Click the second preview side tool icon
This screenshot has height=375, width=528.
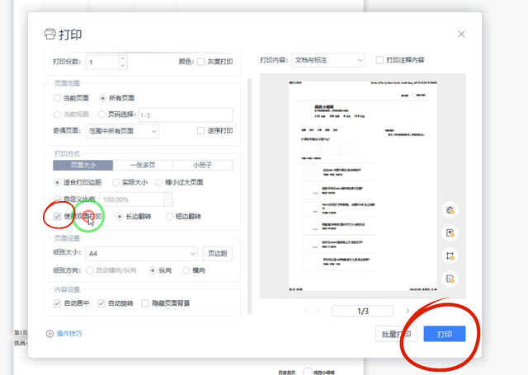click(x=450, y=233)
